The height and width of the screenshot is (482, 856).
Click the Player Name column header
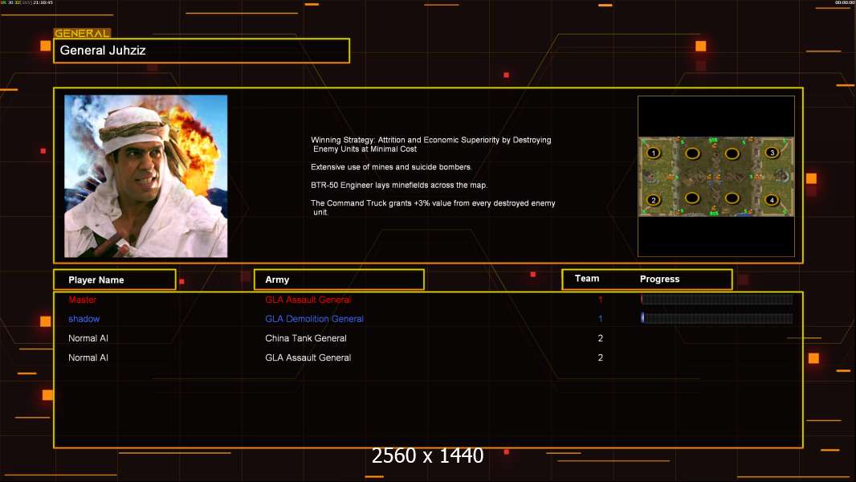(115, 280)
